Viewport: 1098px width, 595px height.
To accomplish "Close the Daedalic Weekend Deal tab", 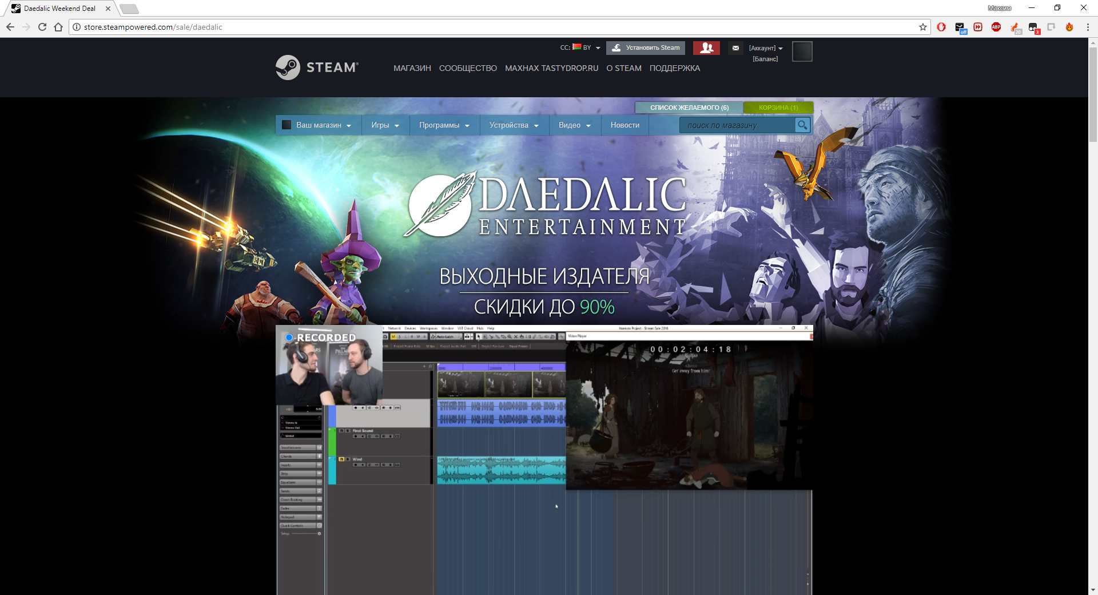I will [x=108, y=9].
